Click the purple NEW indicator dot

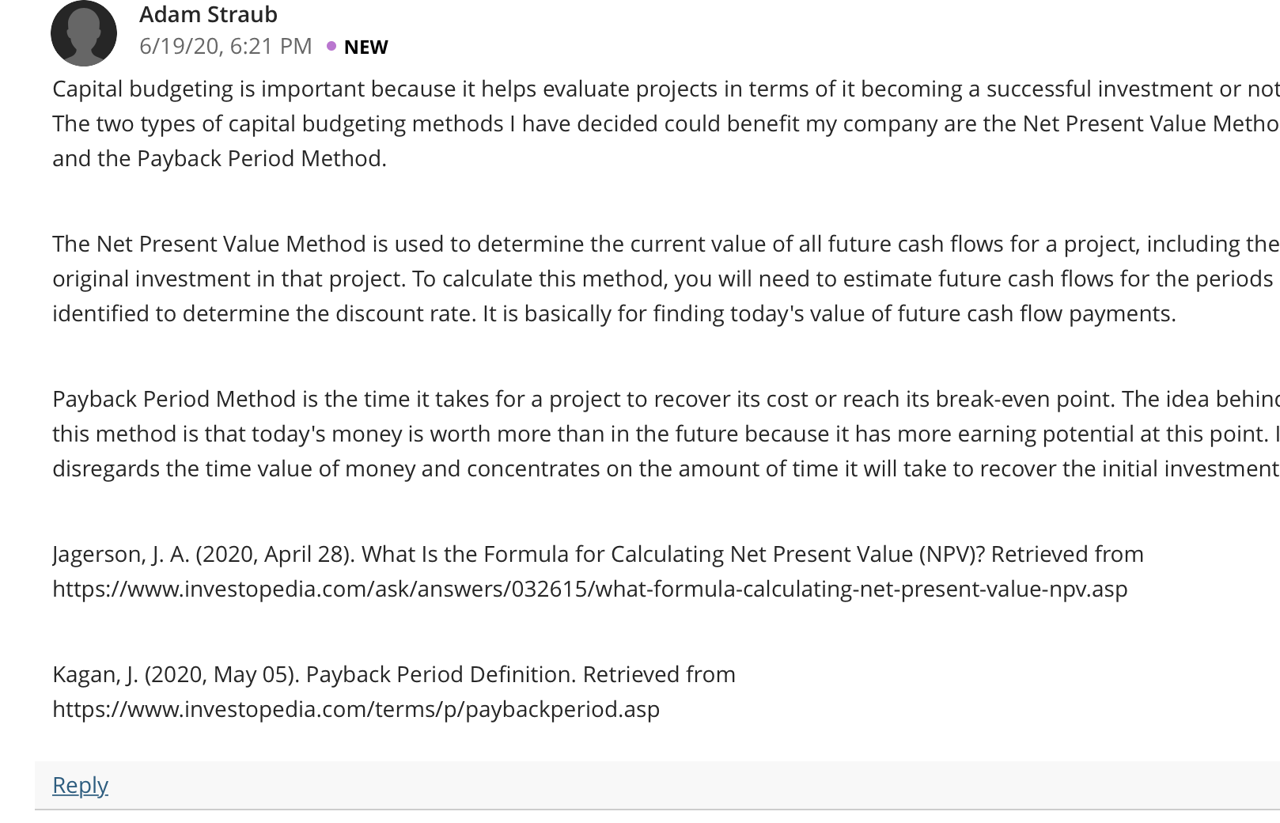coord(331,46)
